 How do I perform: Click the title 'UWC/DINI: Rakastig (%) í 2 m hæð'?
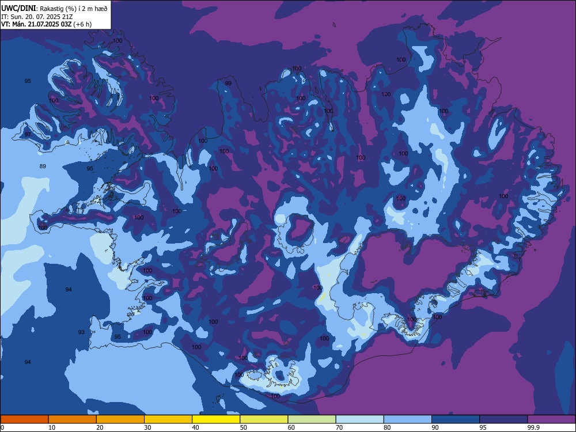tap(54, 8)
